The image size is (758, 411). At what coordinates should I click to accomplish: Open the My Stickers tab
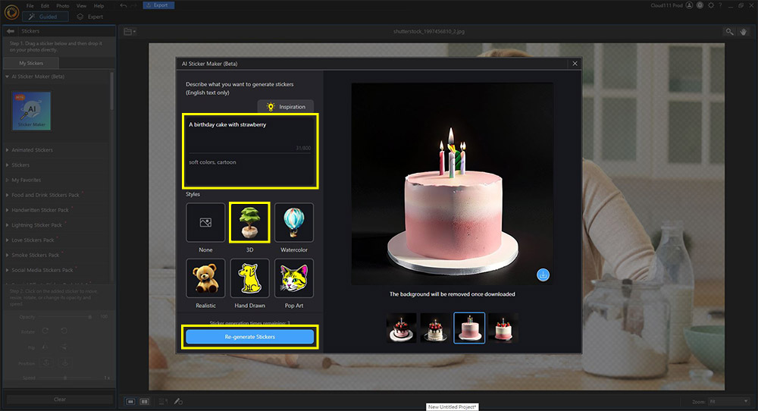point(31,64)
